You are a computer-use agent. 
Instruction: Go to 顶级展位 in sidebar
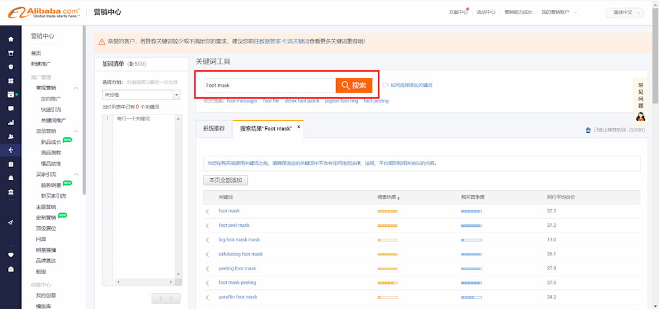pos(46,229)
